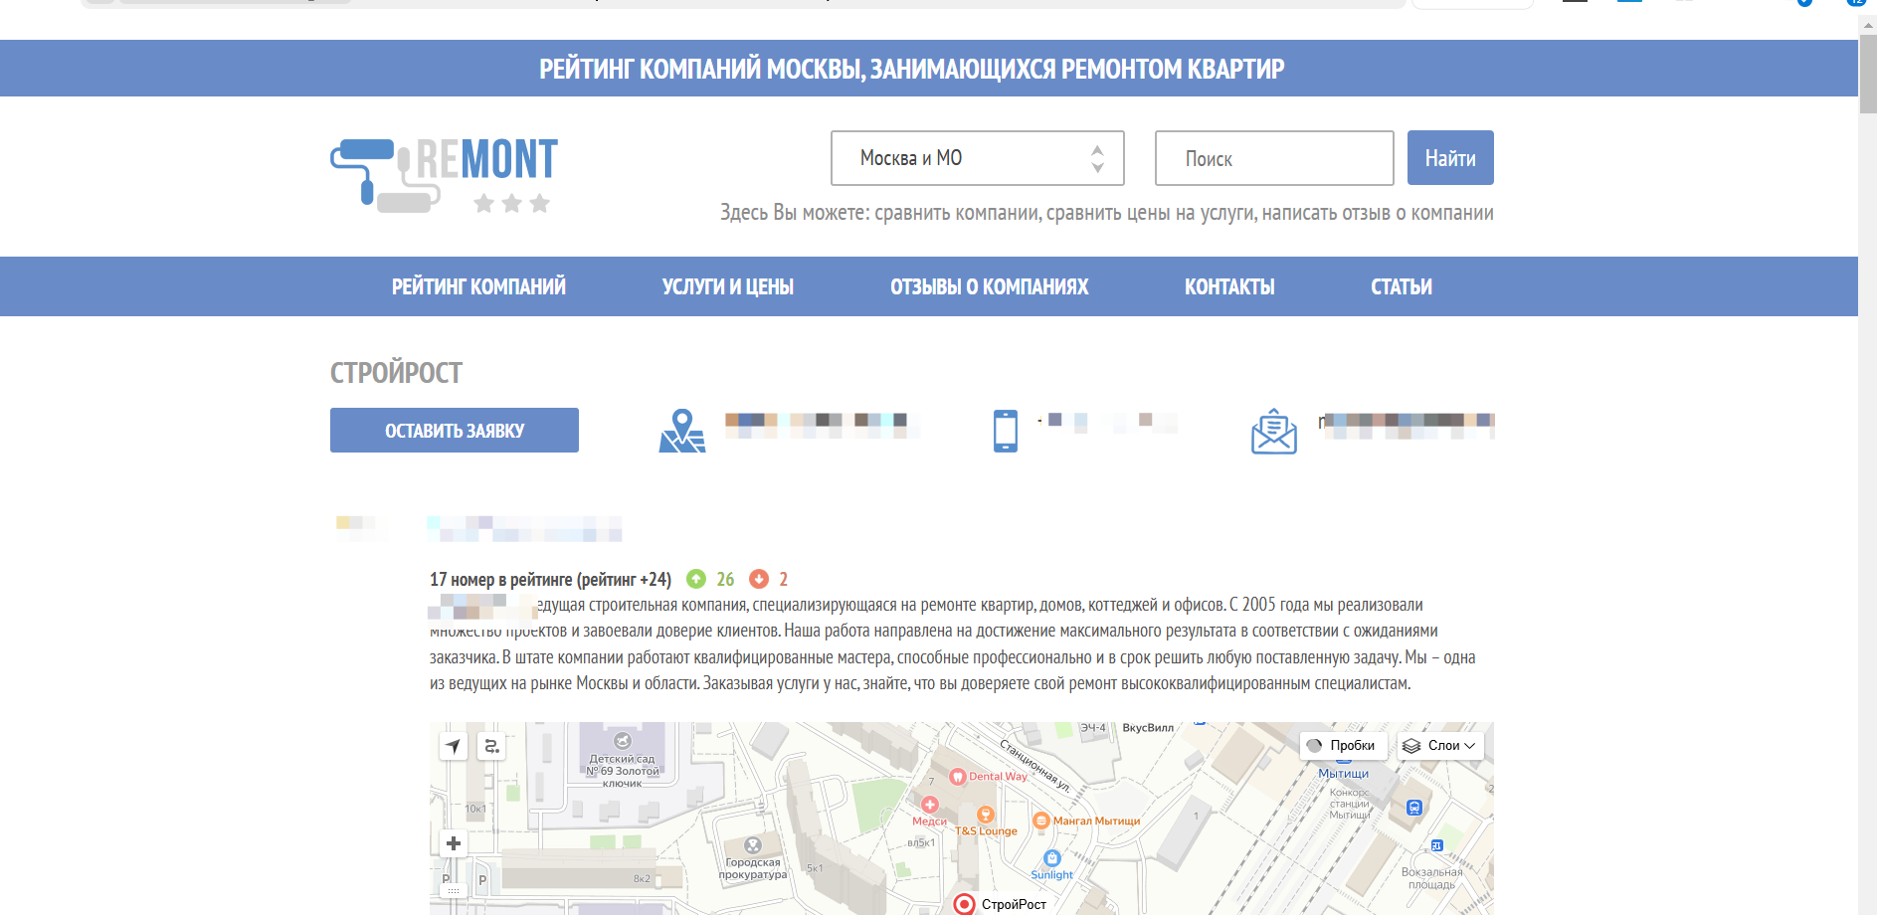Open the Статьи section

click(1402, 286)
